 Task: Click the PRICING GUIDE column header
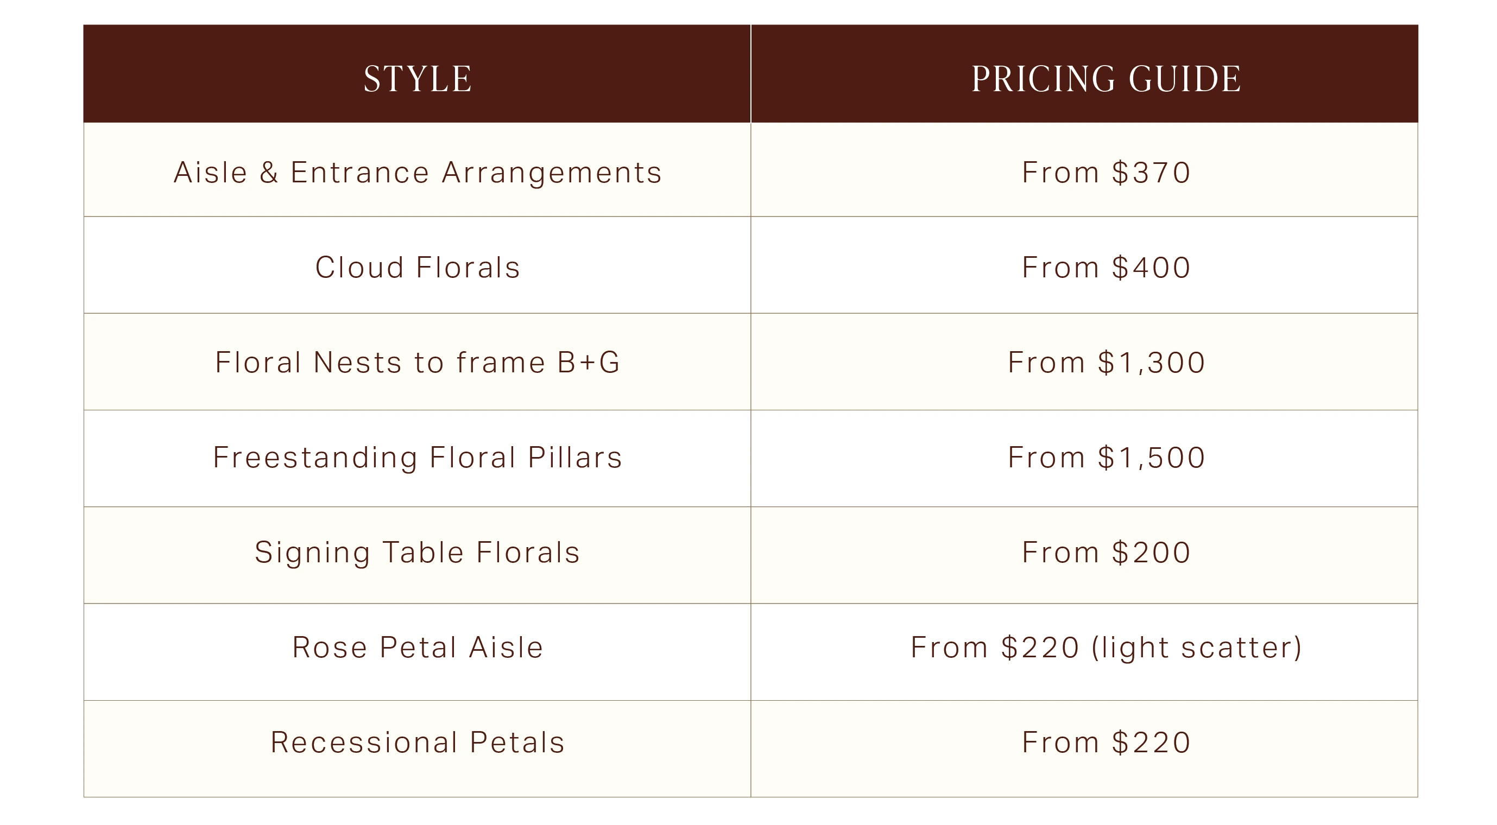1106,79
